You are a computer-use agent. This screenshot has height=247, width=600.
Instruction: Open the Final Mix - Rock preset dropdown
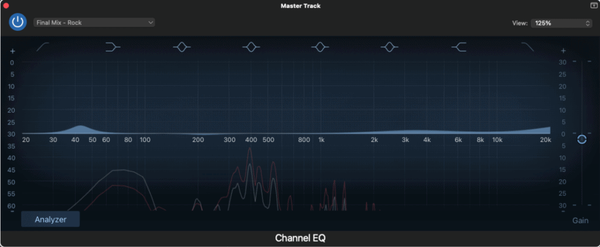click(94, 23)
